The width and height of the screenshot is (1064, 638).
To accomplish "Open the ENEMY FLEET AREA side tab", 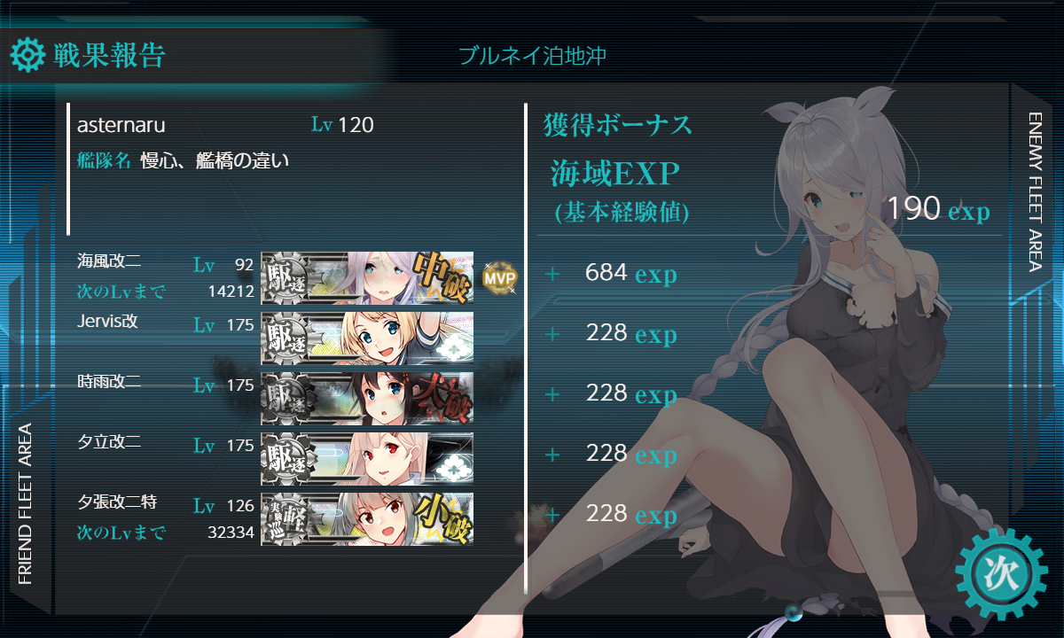I will [x=1037, y=192].
